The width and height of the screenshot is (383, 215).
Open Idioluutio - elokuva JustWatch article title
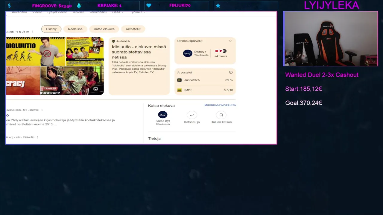click(x=139, y=52)
